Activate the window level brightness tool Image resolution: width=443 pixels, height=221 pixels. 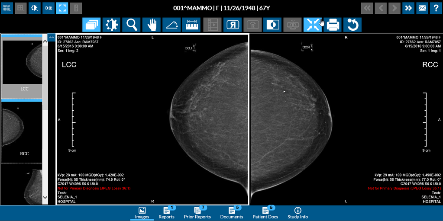[x=111, y=25]
